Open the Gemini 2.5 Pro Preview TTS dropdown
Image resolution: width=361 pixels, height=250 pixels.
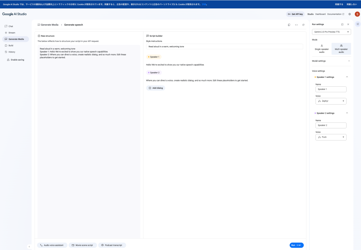pos(331,32)
